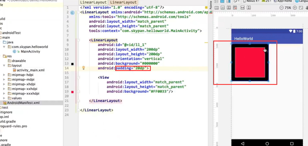The height and width of the screenshot is (146, 308).
Task: Expand the mipmap-xxxhdpi folder
Action: [x=4, y=93]
